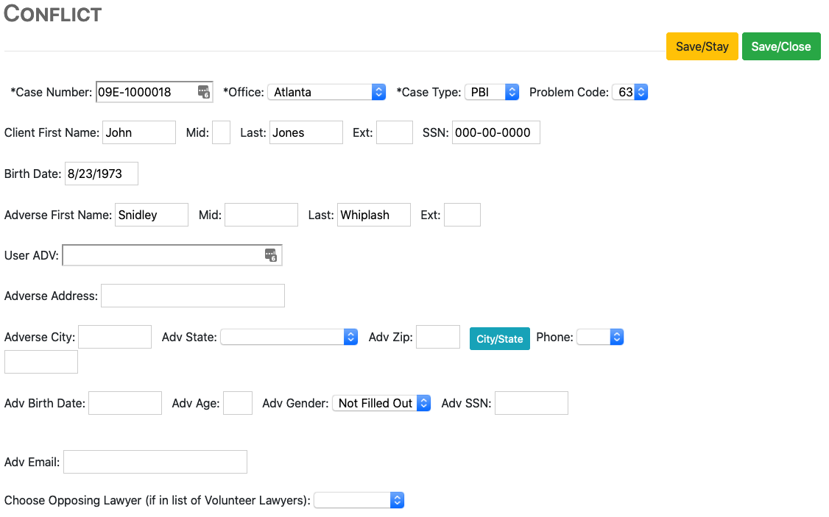The image size is (829, 517).
Task: Click the City/State lookup button
Action: point(500,338)
